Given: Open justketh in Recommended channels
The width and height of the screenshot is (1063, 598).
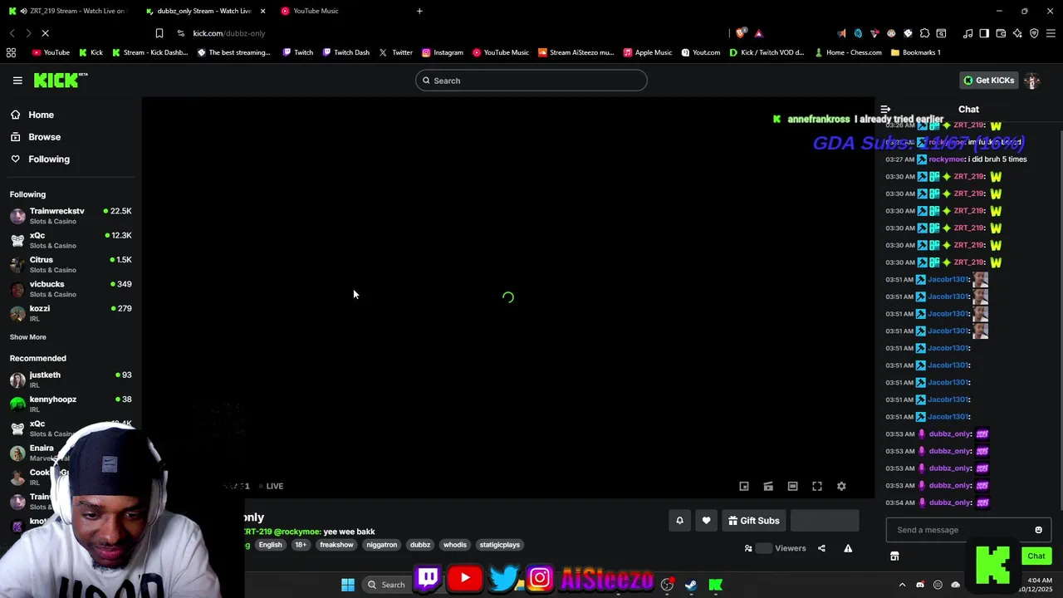Looking at the screenshot, I should pyautogui.click(x=70, y=380).
